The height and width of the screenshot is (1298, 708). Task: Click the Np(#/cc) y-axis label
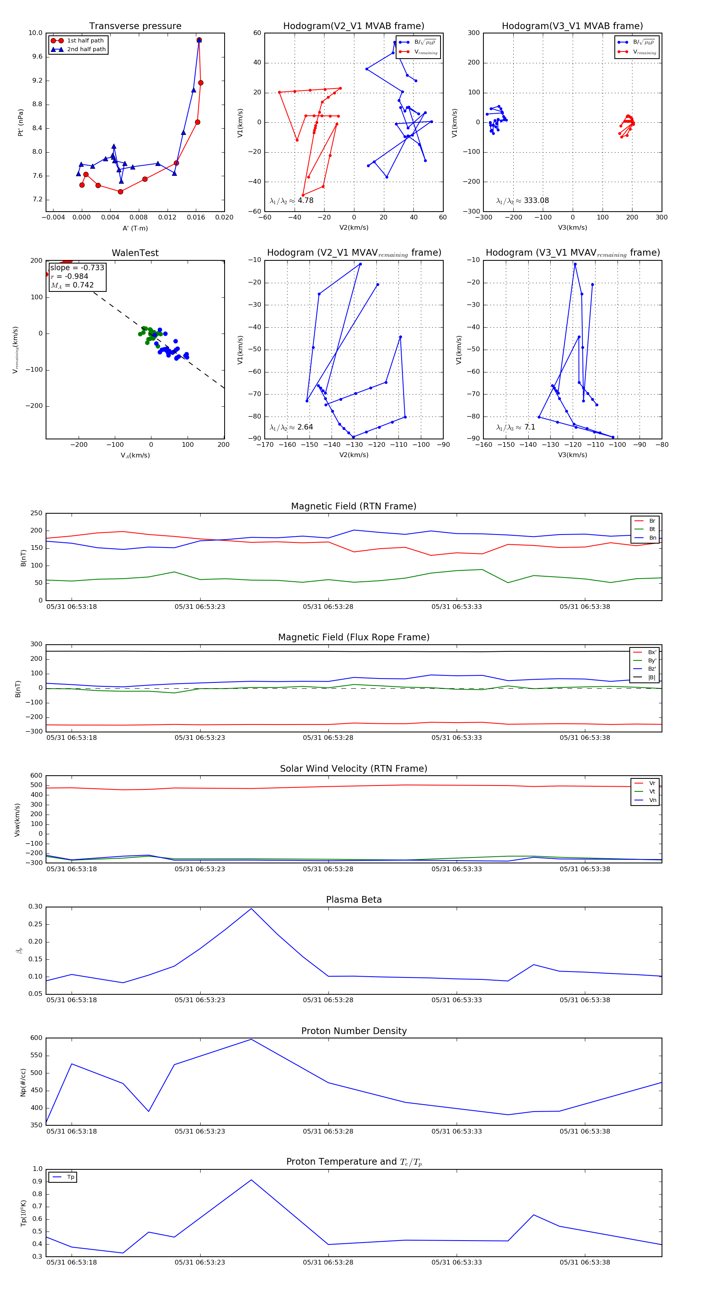pyautogui.click(x=23, y=1082)
